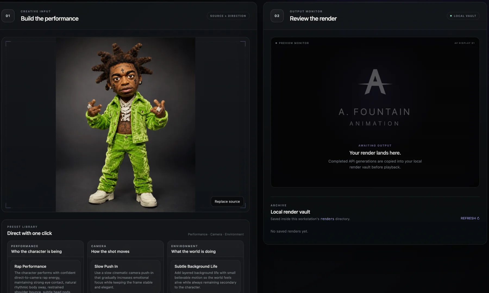Click the Replace source button
Screen dimensions: 489x293
(227, 201)
